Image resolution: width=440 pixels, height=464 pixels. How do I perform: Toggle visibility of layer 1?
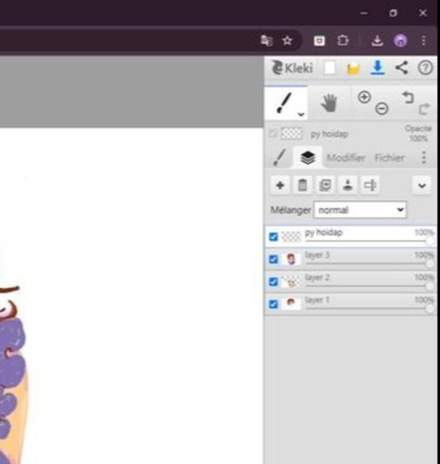click(x=273, y=304)
